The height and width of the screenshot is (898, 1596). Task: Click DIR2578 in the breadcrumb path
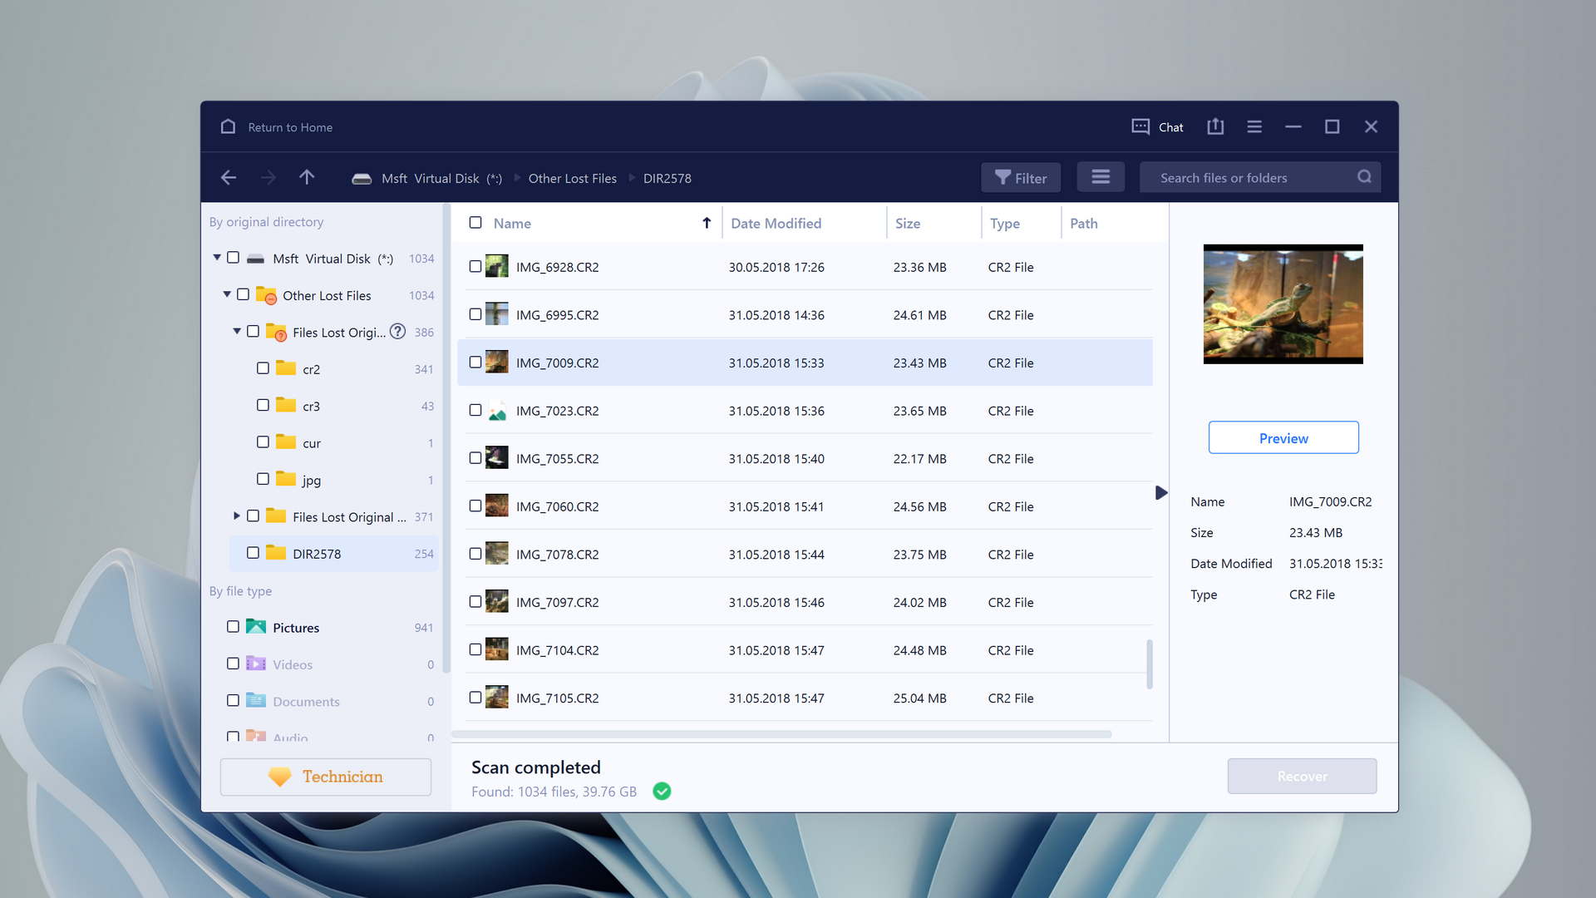coord(667,178)
